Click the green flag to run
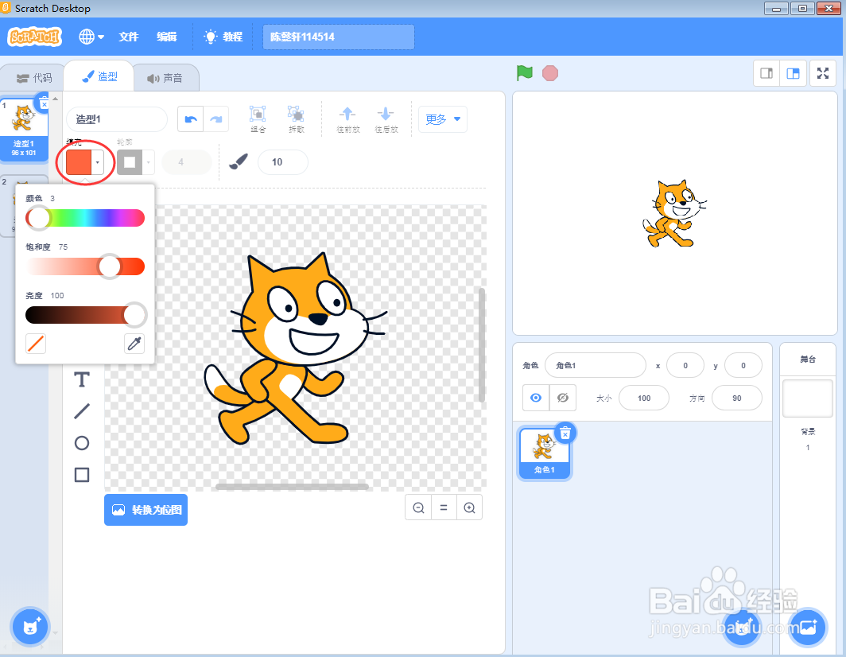Screen dimensions: 846x657 coord(525,73)
